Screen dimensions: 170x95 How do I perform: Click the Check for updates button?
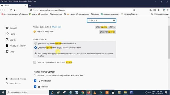coord(107,32)
